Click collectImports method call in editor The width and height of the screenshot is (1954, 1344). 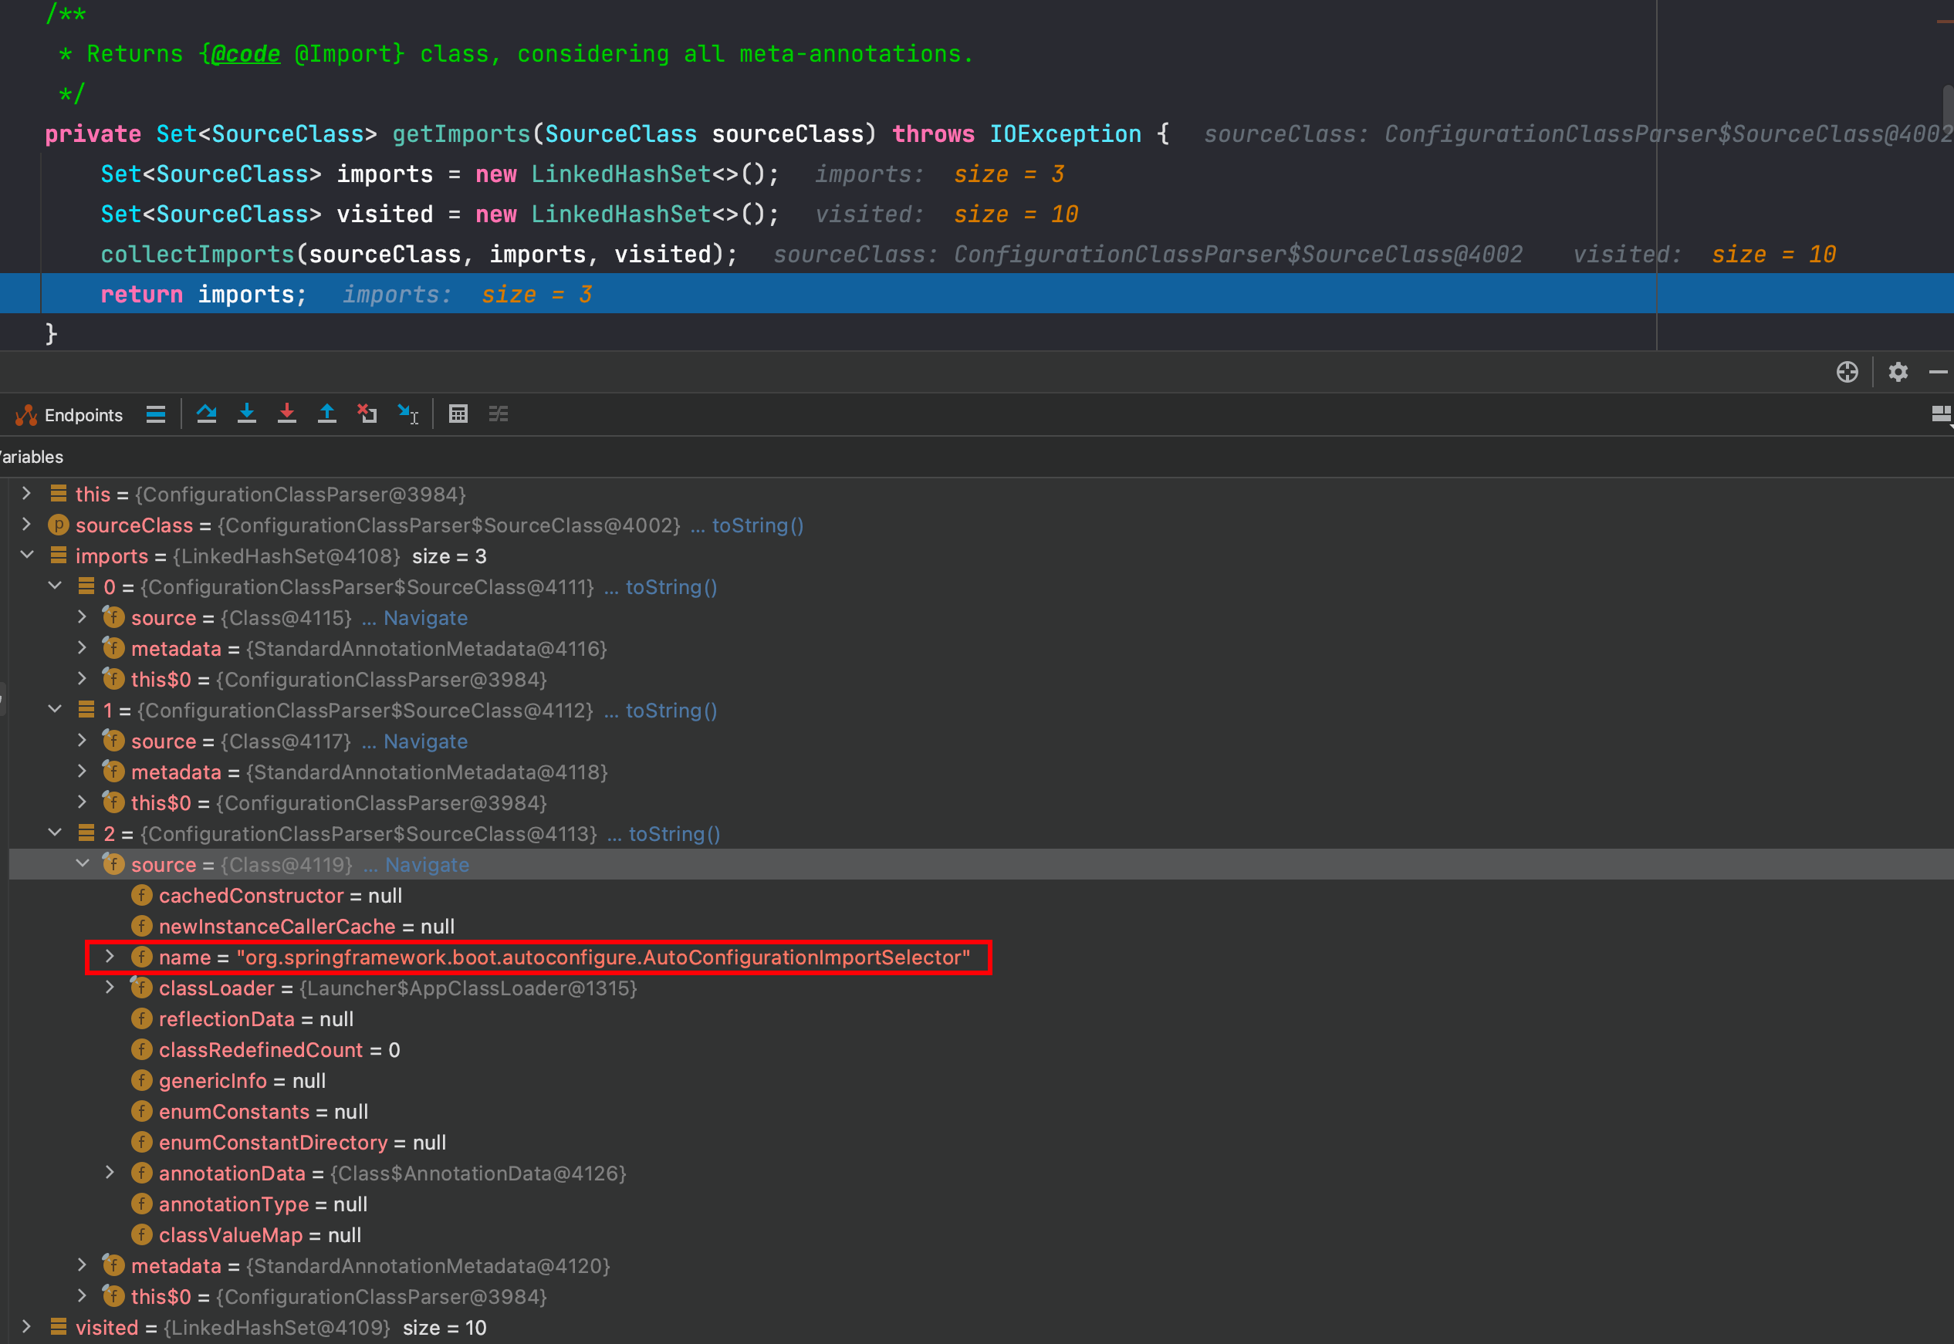click(197, 255)
